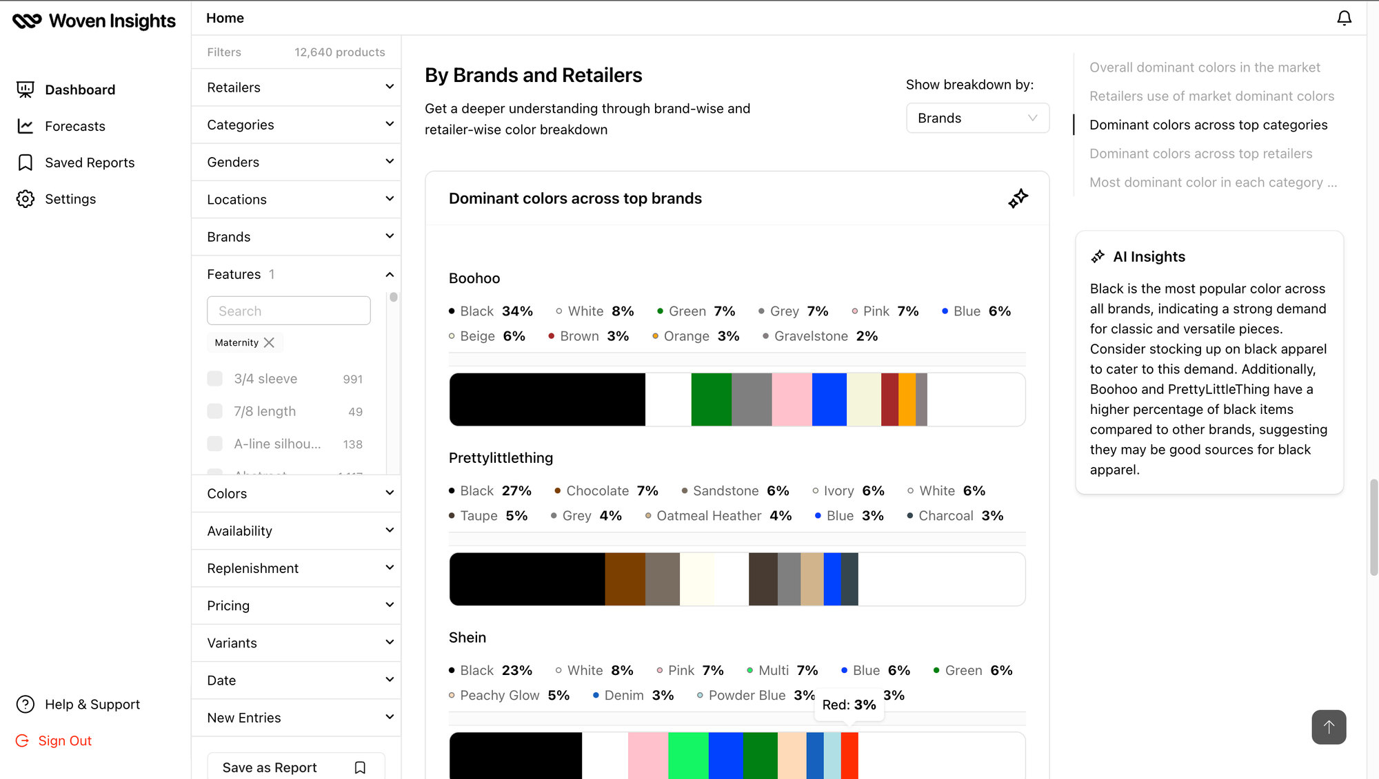This screenshot has width=1379, height=779.
Task: Click Shein bright green bar segment
Action: 688,756
